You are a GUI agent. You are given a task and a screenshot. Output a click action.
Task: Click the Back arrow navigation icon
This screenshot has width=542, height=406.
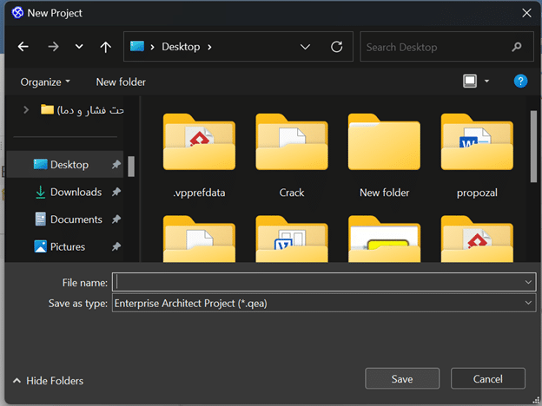[x=23, y=47]
